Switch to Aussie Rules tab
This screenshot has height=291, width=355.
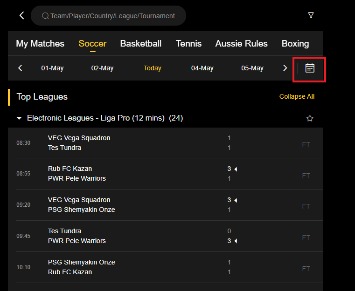241,44
